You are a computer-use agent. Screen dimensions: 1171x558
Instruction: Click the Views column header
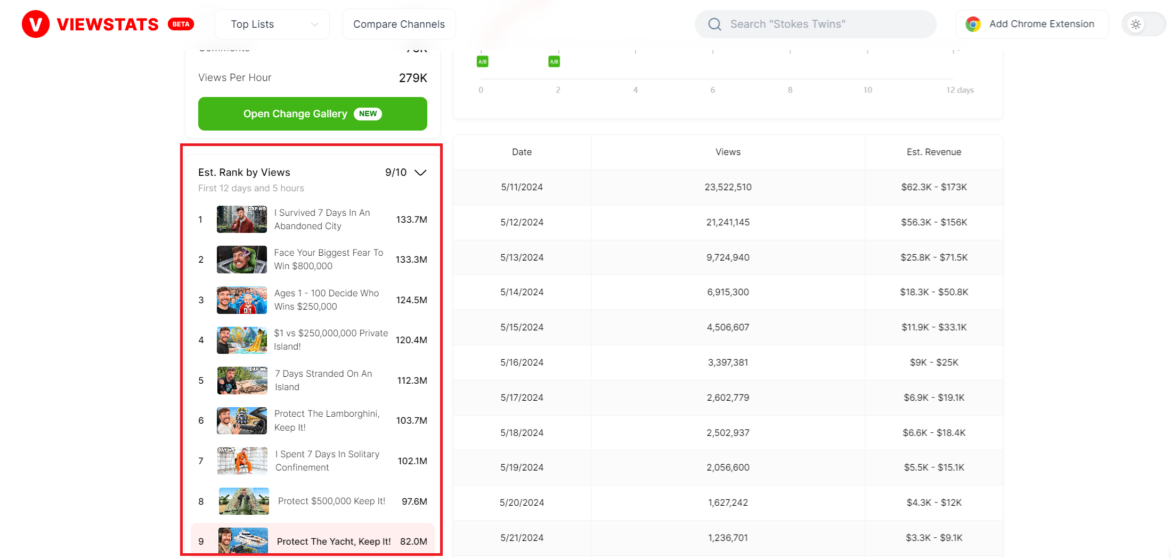click(x=728, y=152)
